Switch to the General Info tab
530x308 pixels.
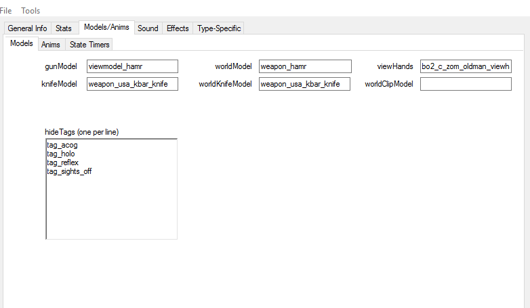(27, 28)
